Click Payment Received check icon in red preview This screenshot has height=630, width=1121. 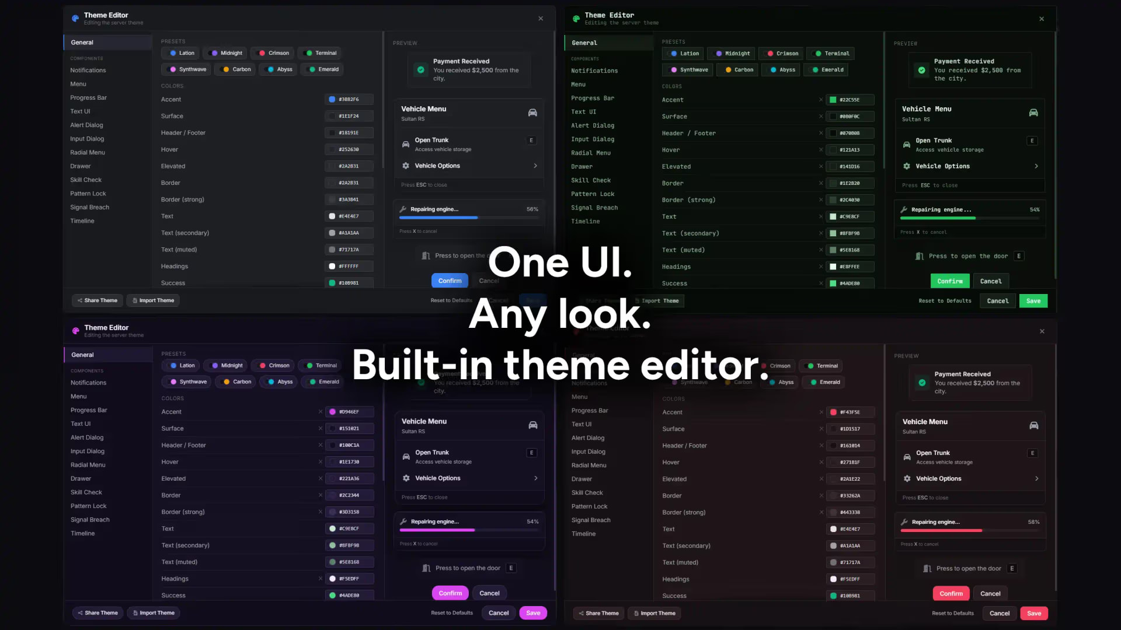pos(922,383)
